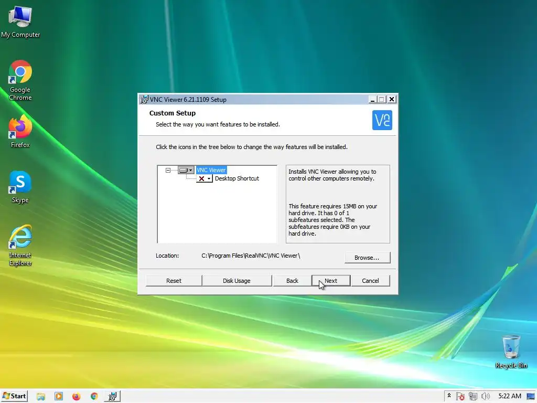The height and width of the screenshot is (403, 537).
Task: Click the Custom Setup heading
Action: click(x=172, y=113)
